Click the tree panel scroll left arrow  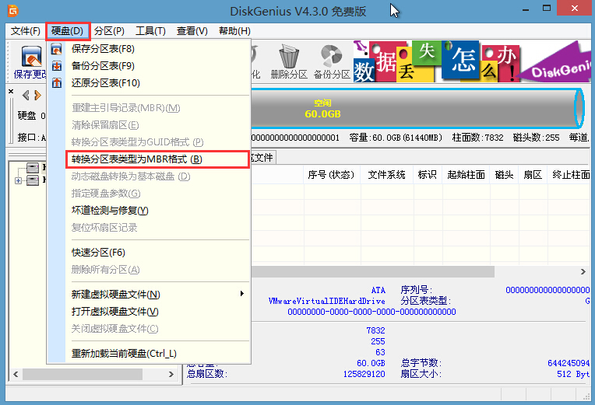click(16, 375)
